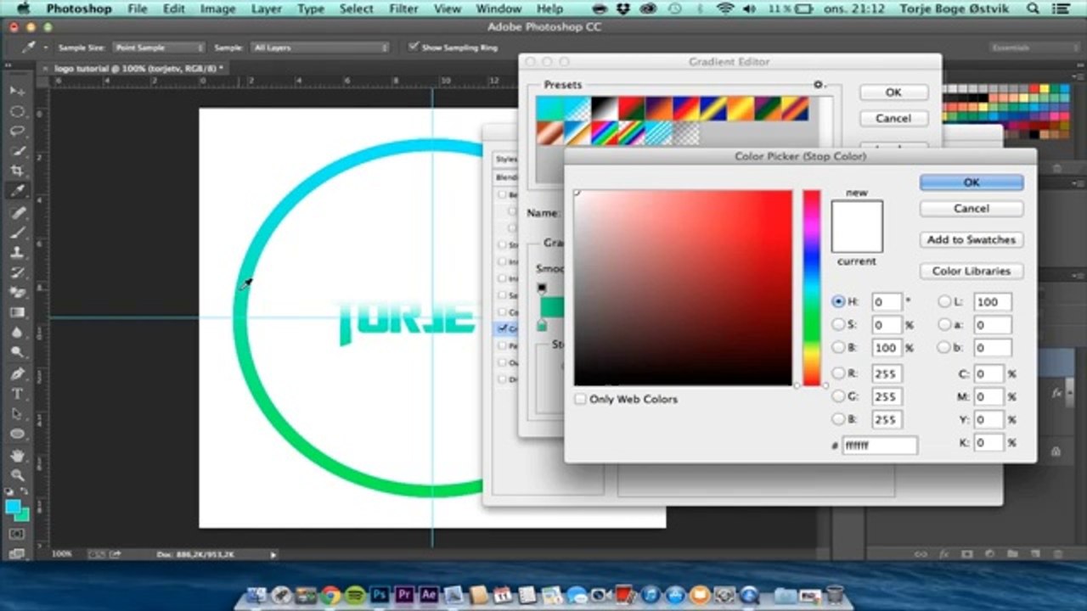Select the G green radio button

pyautogui.click(x=838, y=396)
